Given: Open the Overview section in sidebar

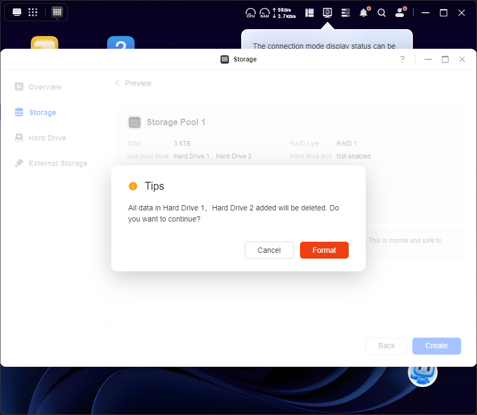Looking at the screenshot, I should click(45, 87).
